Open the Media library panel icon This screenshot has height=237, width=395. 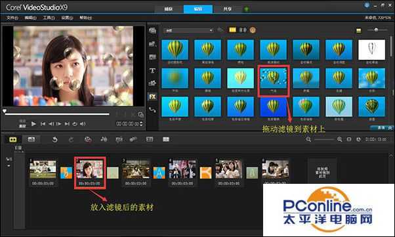click(152, 31)
